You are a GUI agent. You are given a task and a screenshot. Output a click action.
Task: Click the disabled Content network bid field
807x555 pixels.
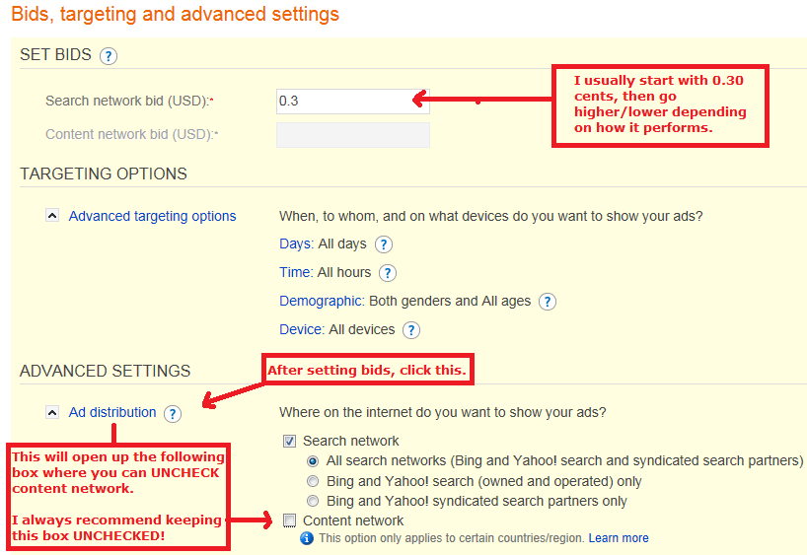[352, 135]
